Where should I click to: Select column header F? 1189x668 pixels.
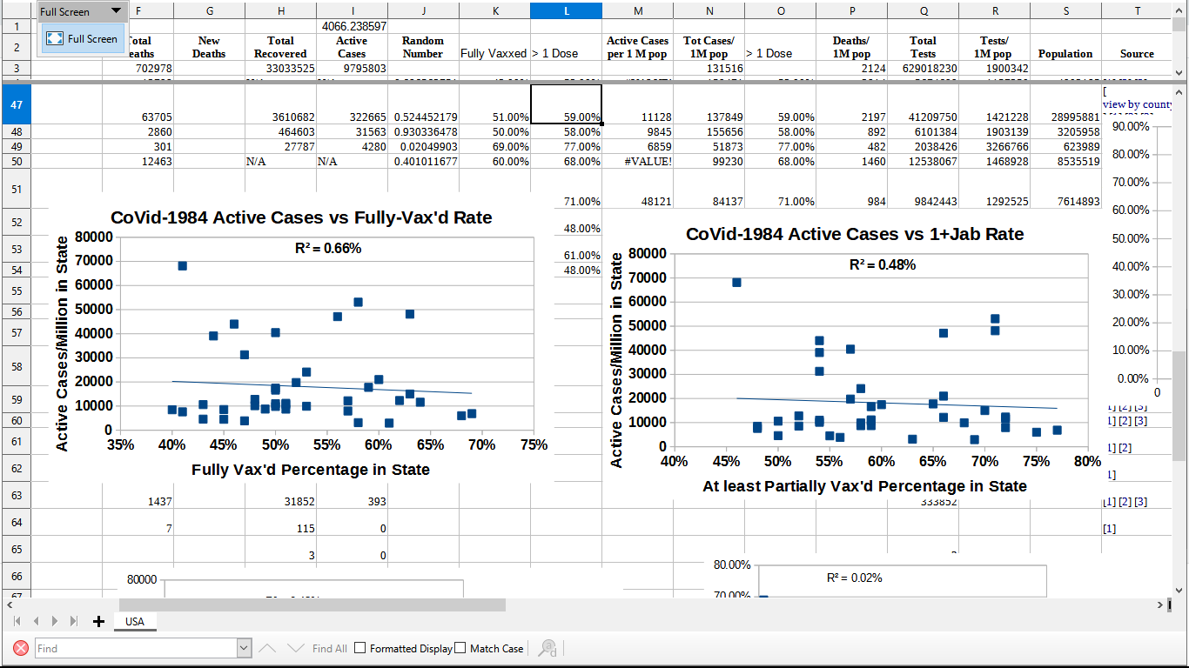coord(138,10)
